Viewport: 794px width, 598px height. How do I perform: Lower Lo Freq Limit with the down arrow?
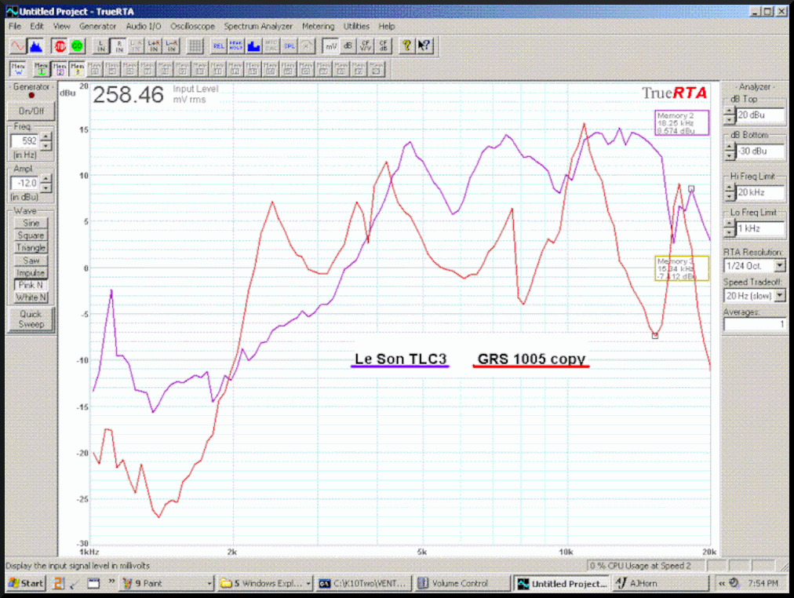click(729, 233)
